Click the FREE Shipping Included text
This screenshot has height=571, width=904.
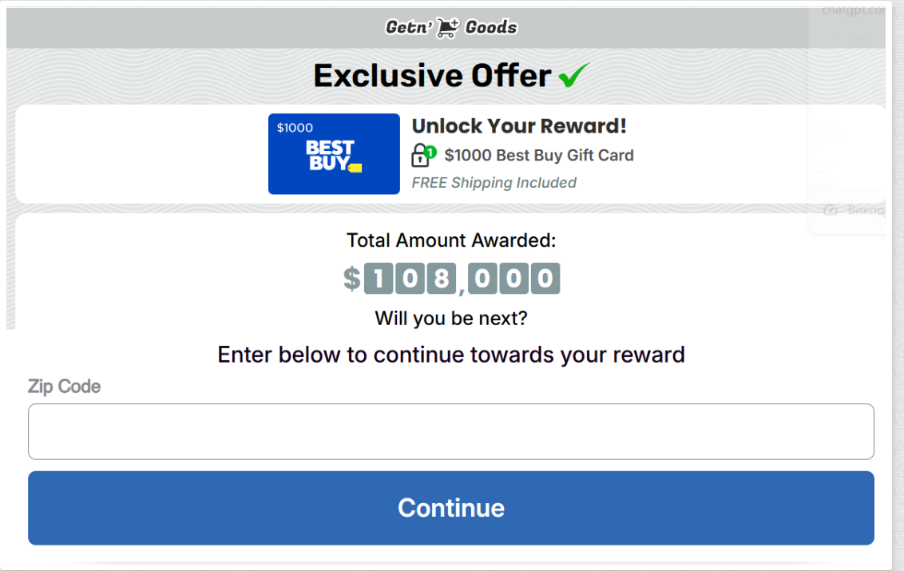[494, 183]
